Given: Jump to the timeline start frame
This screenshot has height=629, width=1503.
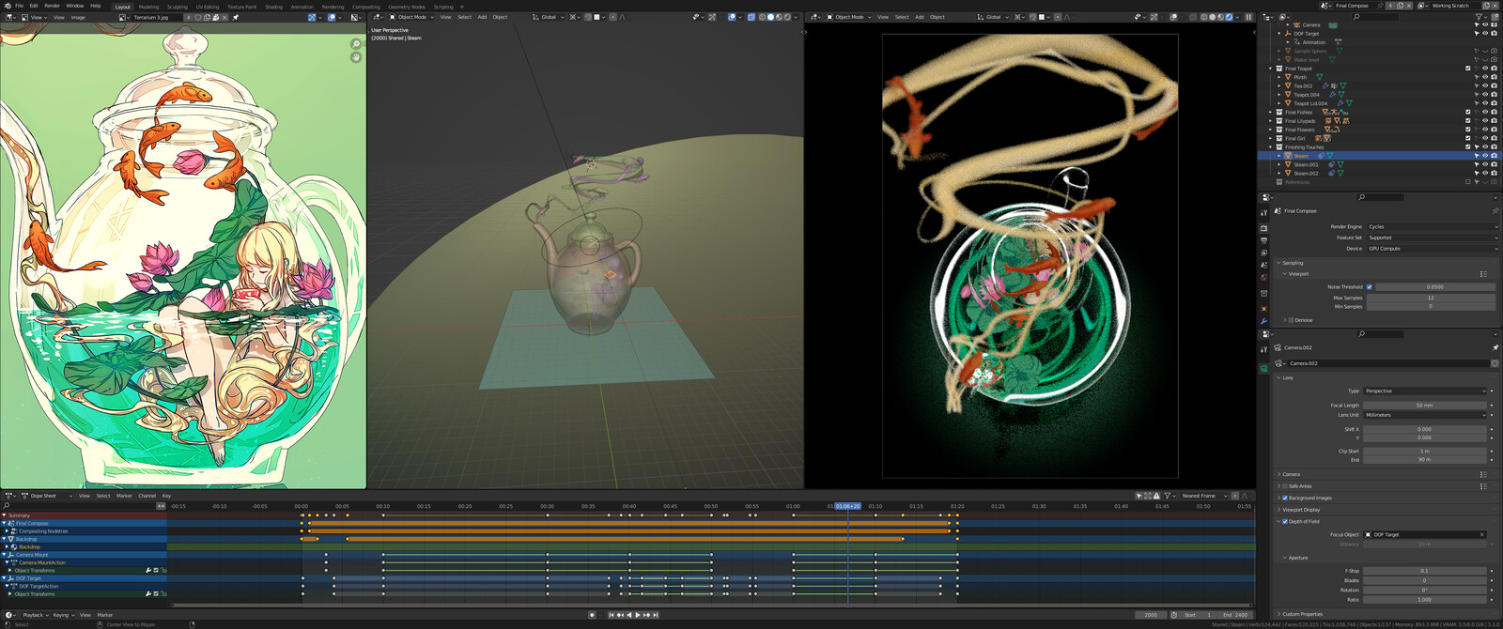Looking at the screenshot, I should [x=612, y=615].
